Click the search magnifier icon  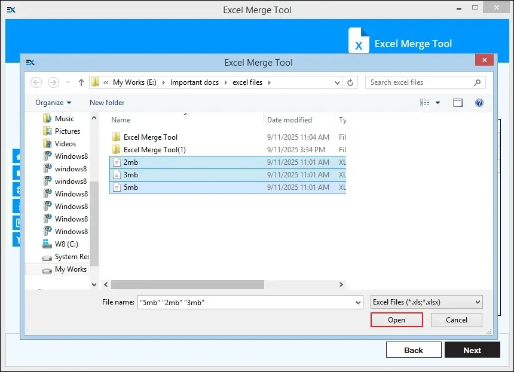(477, 82)
